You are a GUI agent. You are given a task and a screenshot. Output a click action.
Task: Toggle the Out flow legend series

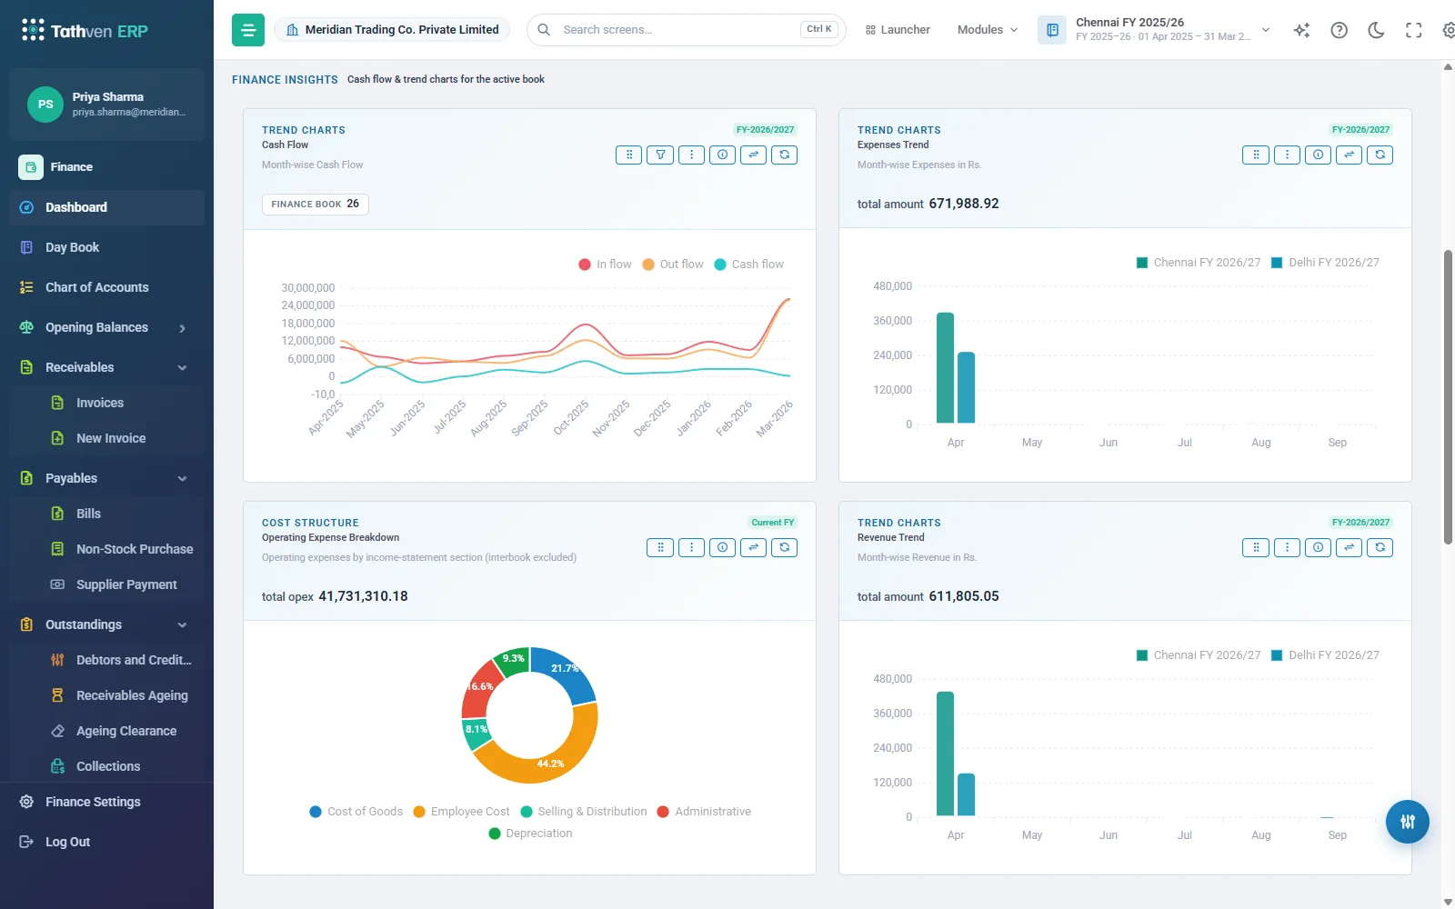tap(672, 265)
